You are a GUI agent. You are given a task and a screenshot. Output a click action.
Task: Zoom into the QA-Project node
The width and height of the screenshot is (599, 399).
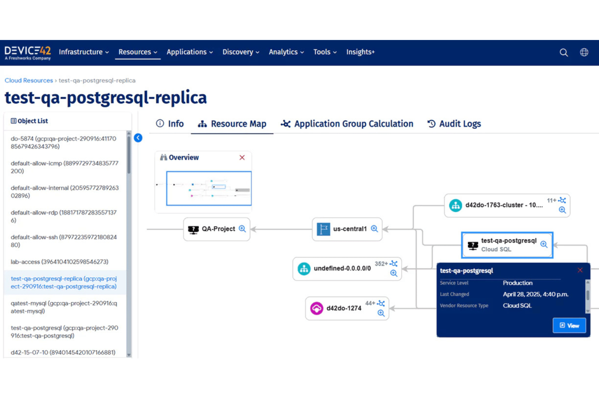tap(242, 229)
